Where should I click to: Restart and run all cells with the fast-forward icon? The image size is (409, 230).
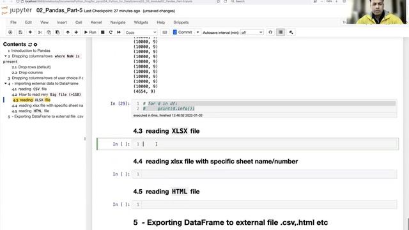pos(119,32)
